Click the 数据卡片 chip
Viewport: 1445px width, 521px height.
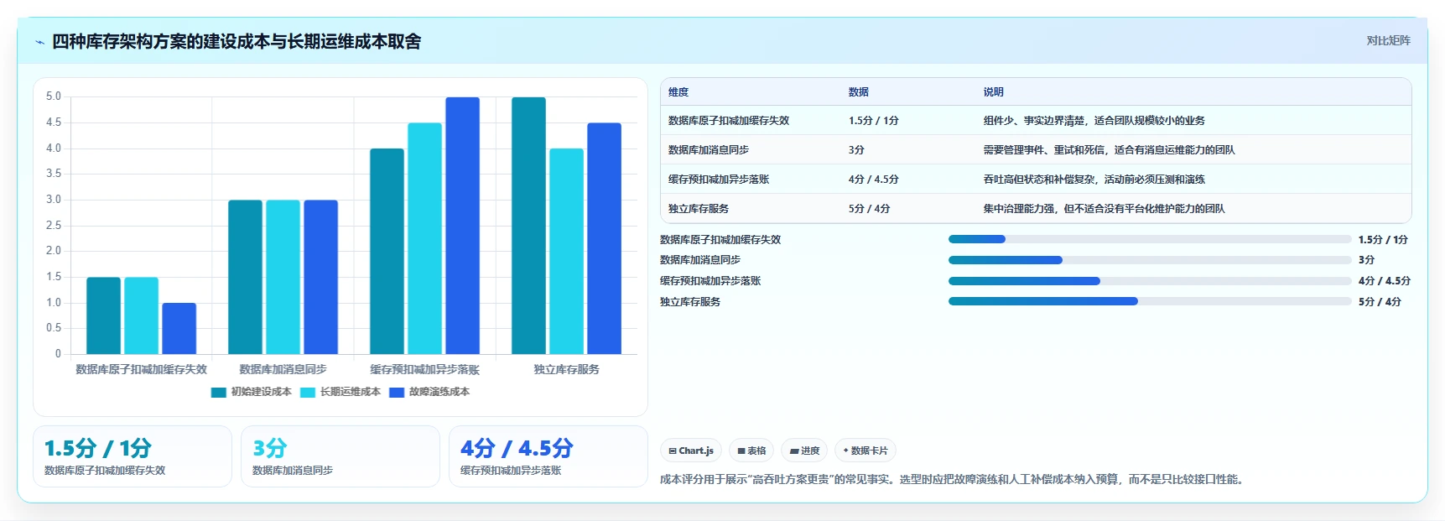(x=865, y=451)
